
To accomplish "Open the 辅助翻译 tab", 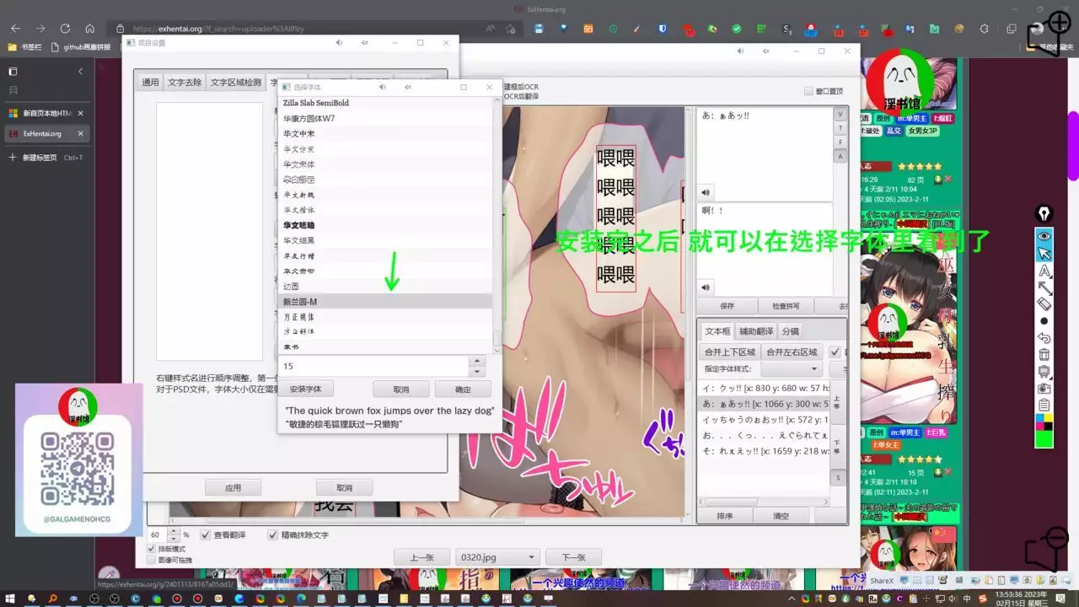I will point(755,331).
